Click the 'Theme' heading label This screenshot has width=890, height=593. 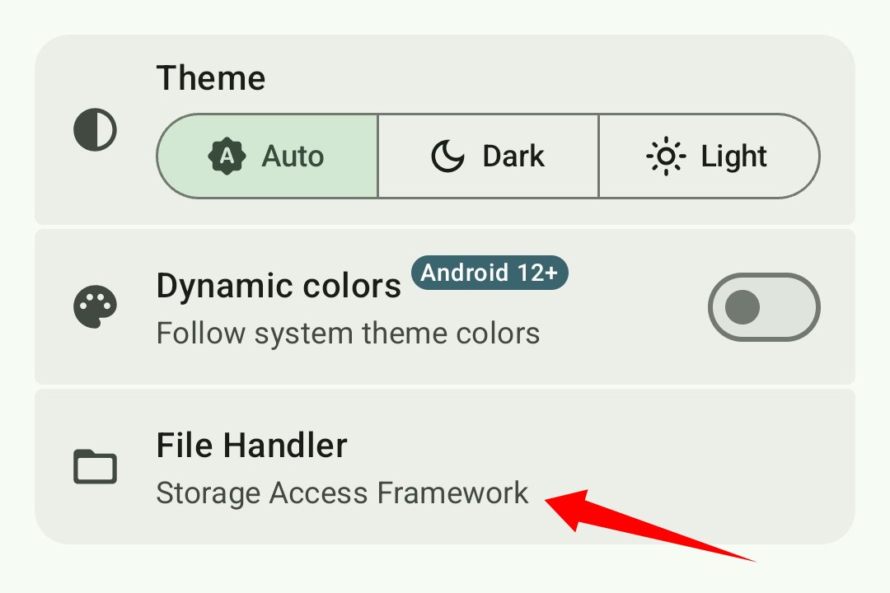[x=211, y=79]
